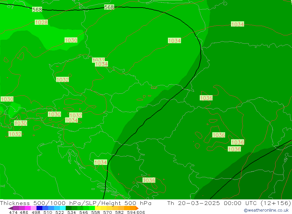Click the 1034 label overlapping the 1032 label

(x=102, y=64)
